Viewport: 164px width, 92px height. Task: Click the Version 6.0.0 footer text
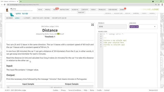[153, 90]
